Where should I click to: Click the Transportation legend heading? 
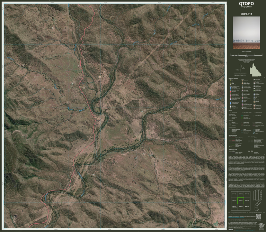tap(233, 135)
